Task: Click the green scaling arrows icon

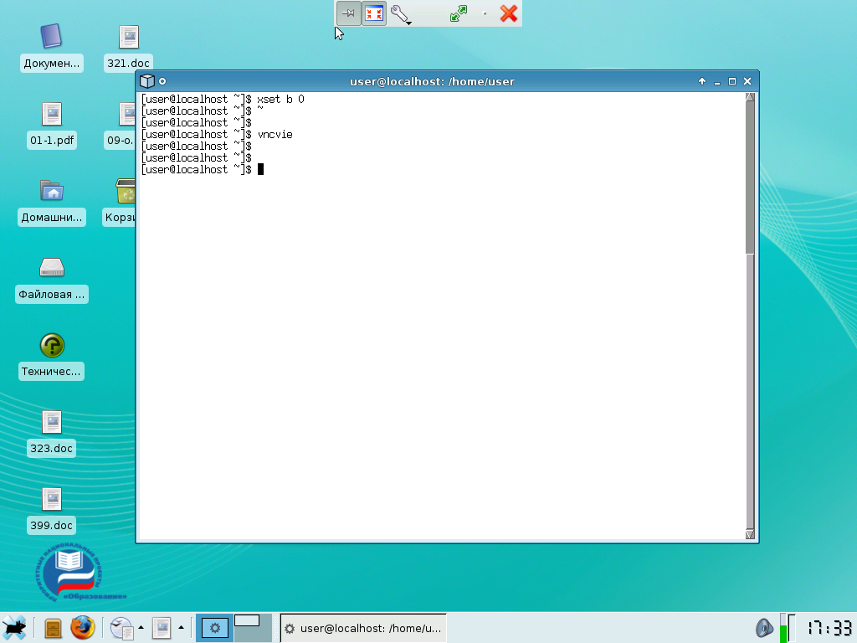Action: tap(459, 14)
